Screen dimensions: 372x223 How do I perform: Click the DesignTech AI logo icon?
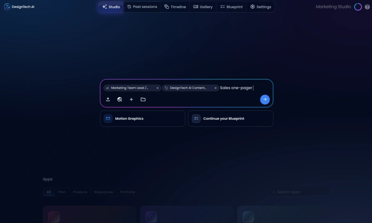pos(7,7)
